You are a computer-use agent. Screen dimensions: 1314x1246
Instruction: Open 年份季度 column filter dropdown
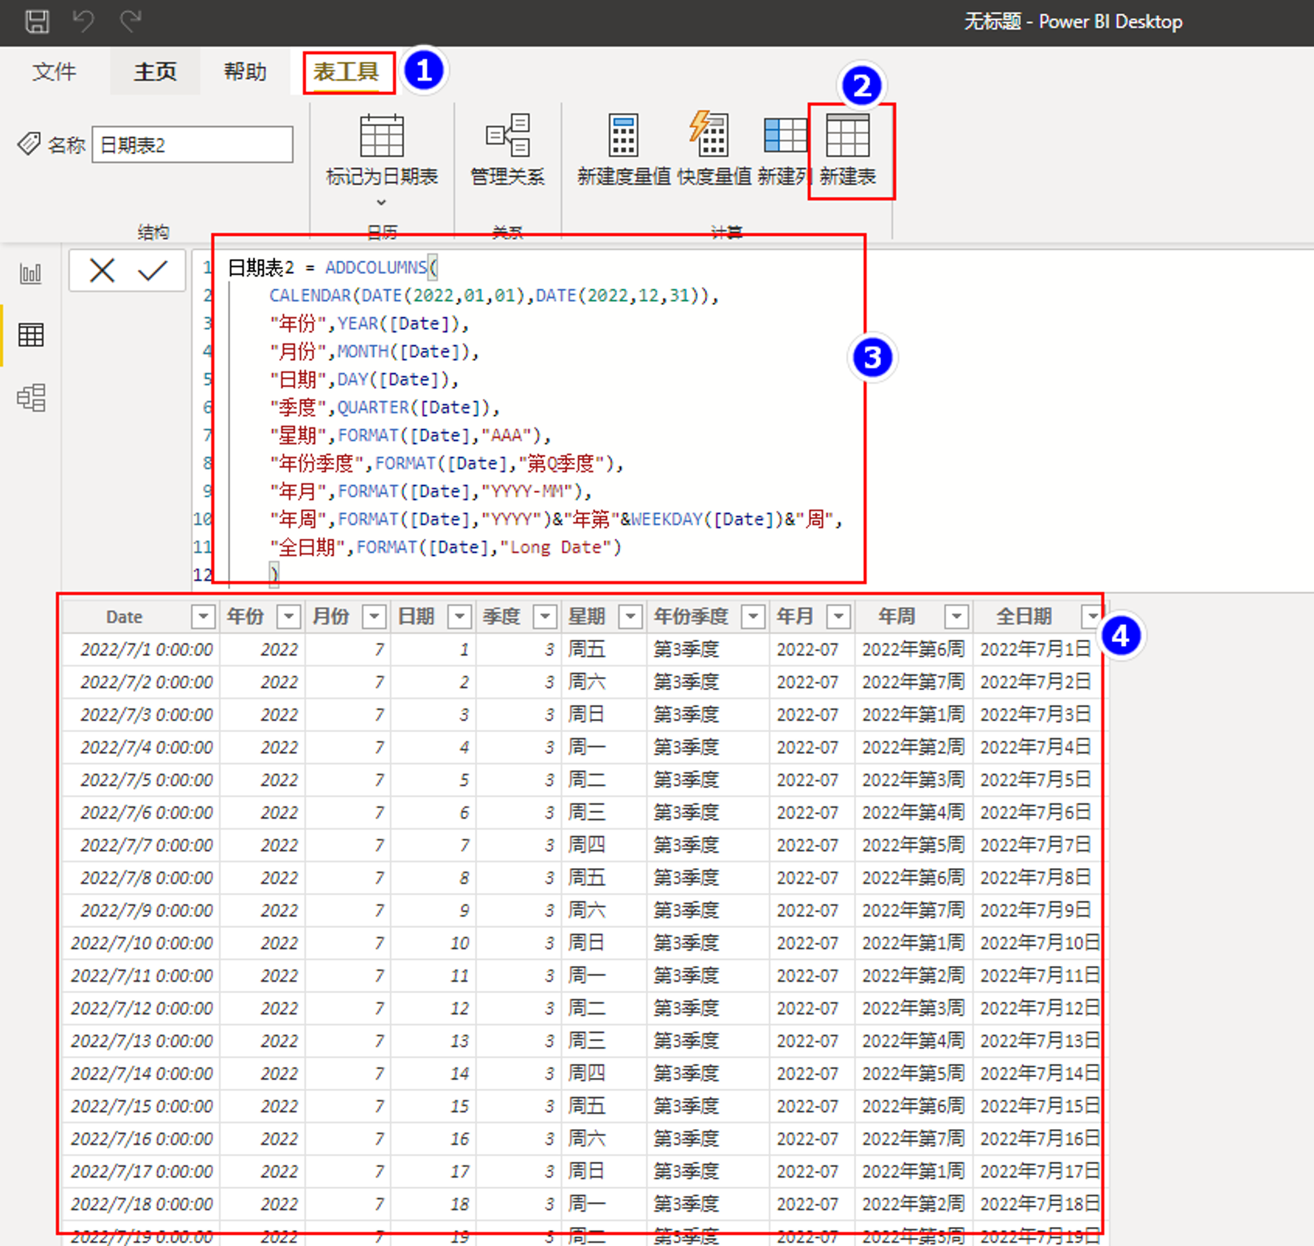point(754,616)
